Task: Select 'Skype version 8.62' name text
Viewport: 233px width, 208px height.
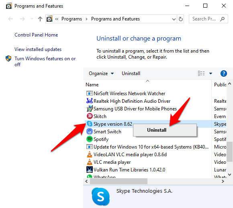Action: point(113,124)
